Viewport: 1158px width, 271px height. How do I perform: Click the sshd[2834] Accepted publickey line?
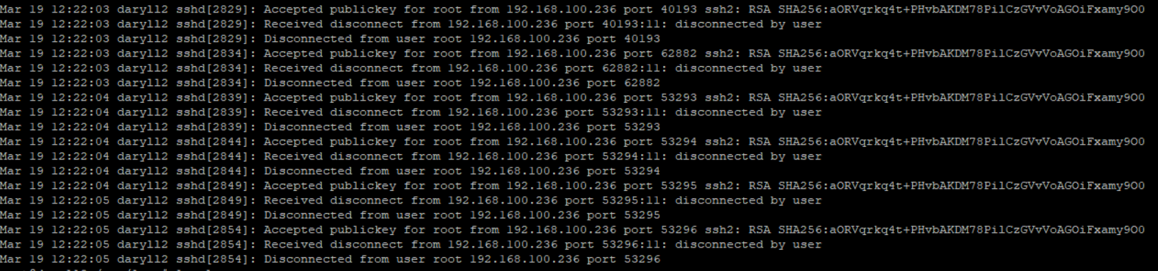tap(573, 54)
